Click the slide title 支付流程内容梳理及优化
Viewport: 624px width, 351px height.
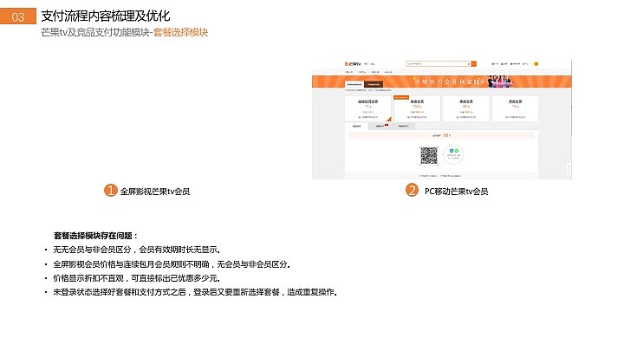[106, 16]
